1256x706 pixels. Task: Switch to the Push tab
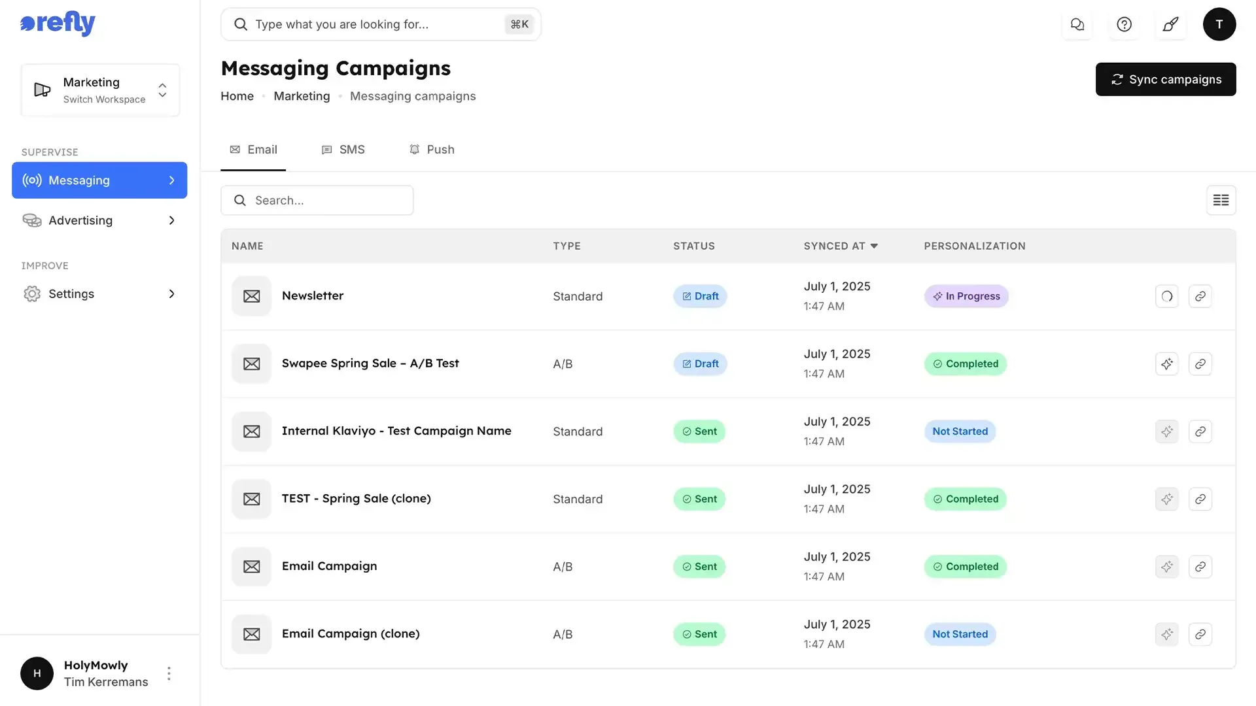tap(432, 150)
